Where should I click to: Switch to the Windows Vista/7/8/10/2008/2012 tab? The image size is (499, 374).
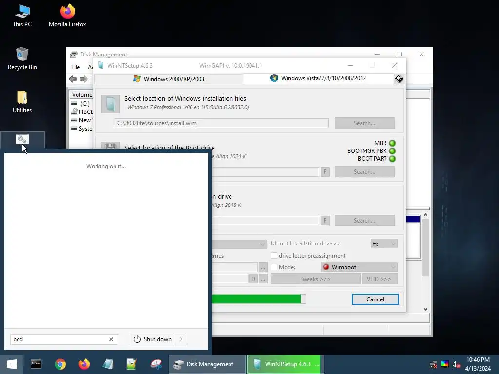point(318,78)
